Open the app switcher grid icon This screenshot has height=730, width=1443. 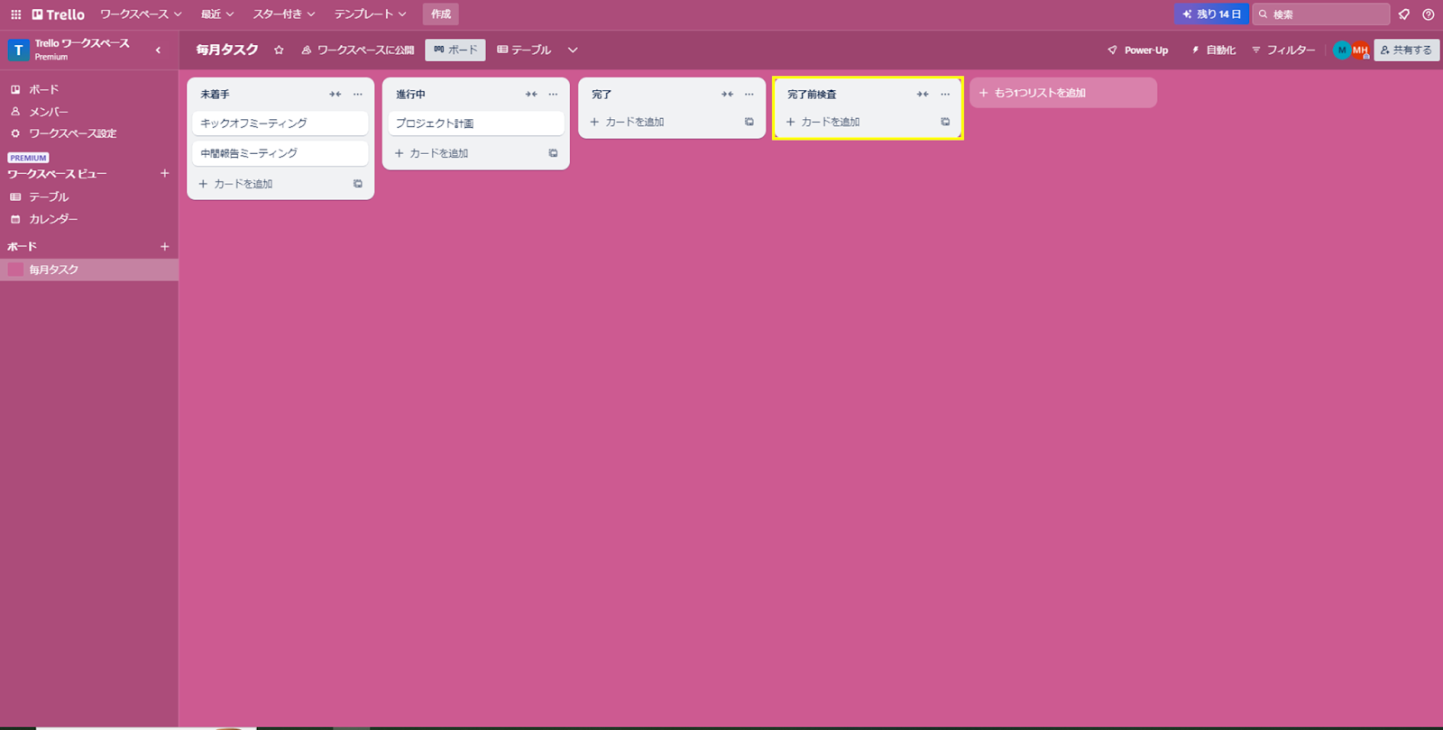15,14
